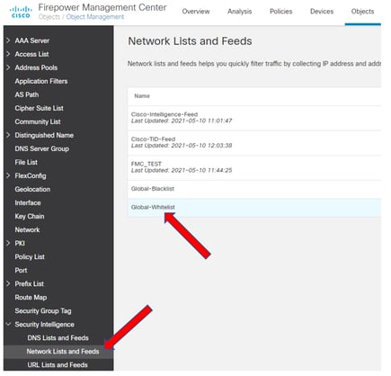This screenshot has width=391, height=376.
Task: Expand the Address Pools chevron
Action: coord(8,67)
